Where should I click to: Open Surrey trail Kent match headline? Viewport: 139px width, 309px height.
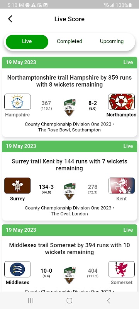coord(69,165)
